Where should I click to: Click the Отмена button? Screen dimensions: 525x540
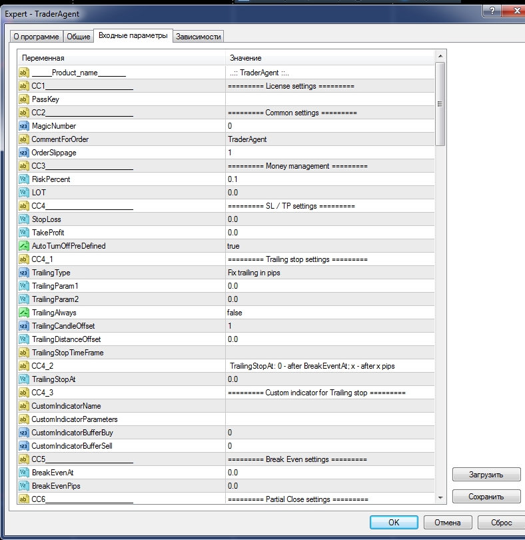448,523
